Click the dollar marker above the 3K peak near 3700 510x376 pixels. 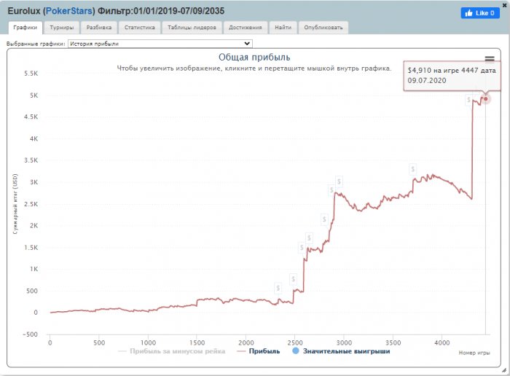coord(413,169)
